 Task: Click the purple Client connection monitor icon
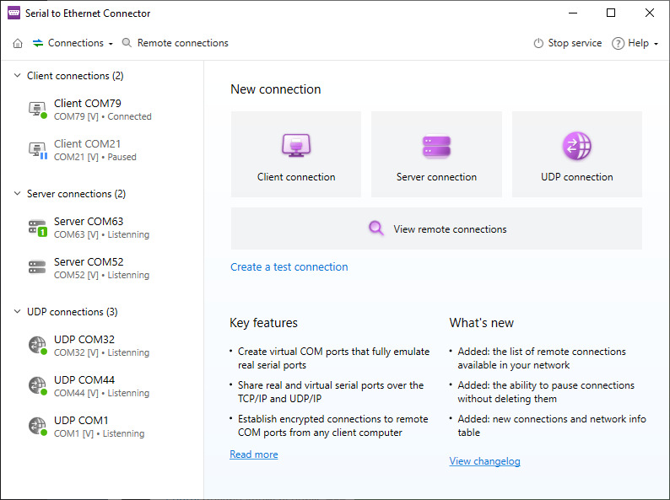[296, 145]
